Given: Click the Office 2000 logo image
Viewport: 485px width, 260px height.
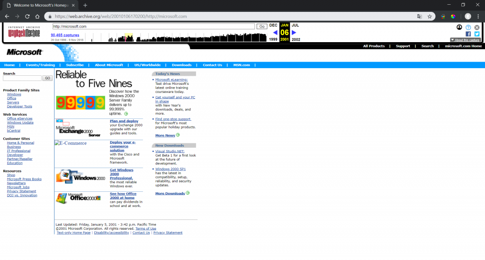Looking at the screenshot, I should click(x=78, y=198).
